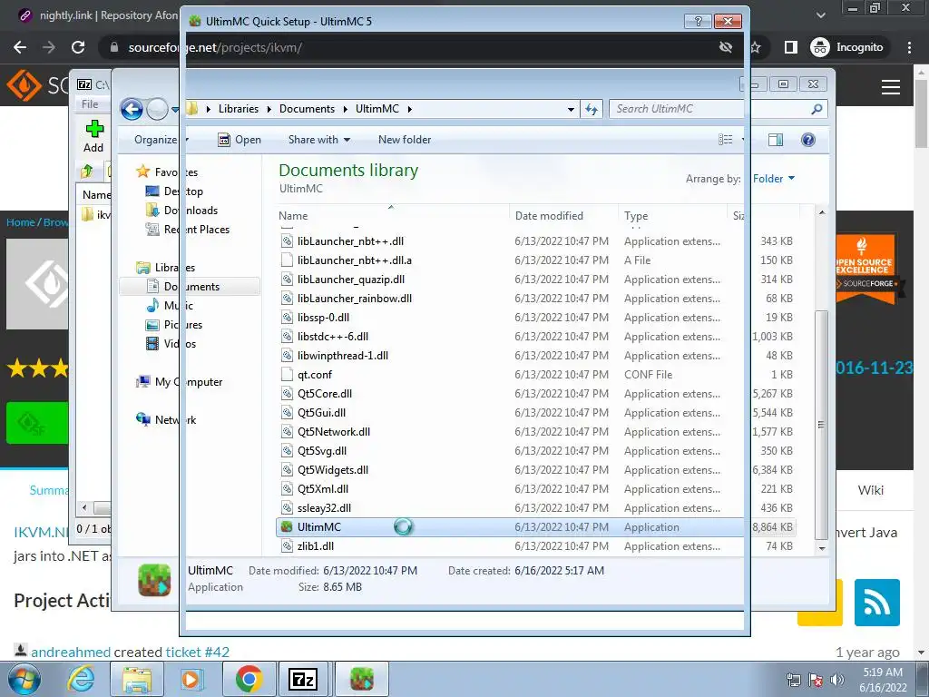This screenshot has height=697, width=929.
Task: Click the Action Center flag tray icon
Action: [816, 680]
